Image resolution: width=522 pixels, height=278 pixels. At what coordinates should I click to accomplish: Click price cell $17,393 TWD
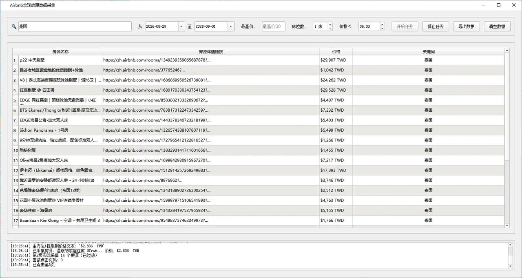pyautogui.click(x=336, y=170)
